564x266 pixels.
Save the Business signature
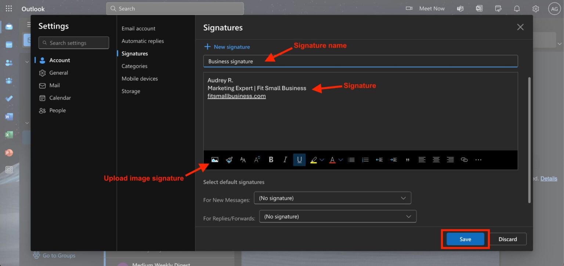point(465,239)
